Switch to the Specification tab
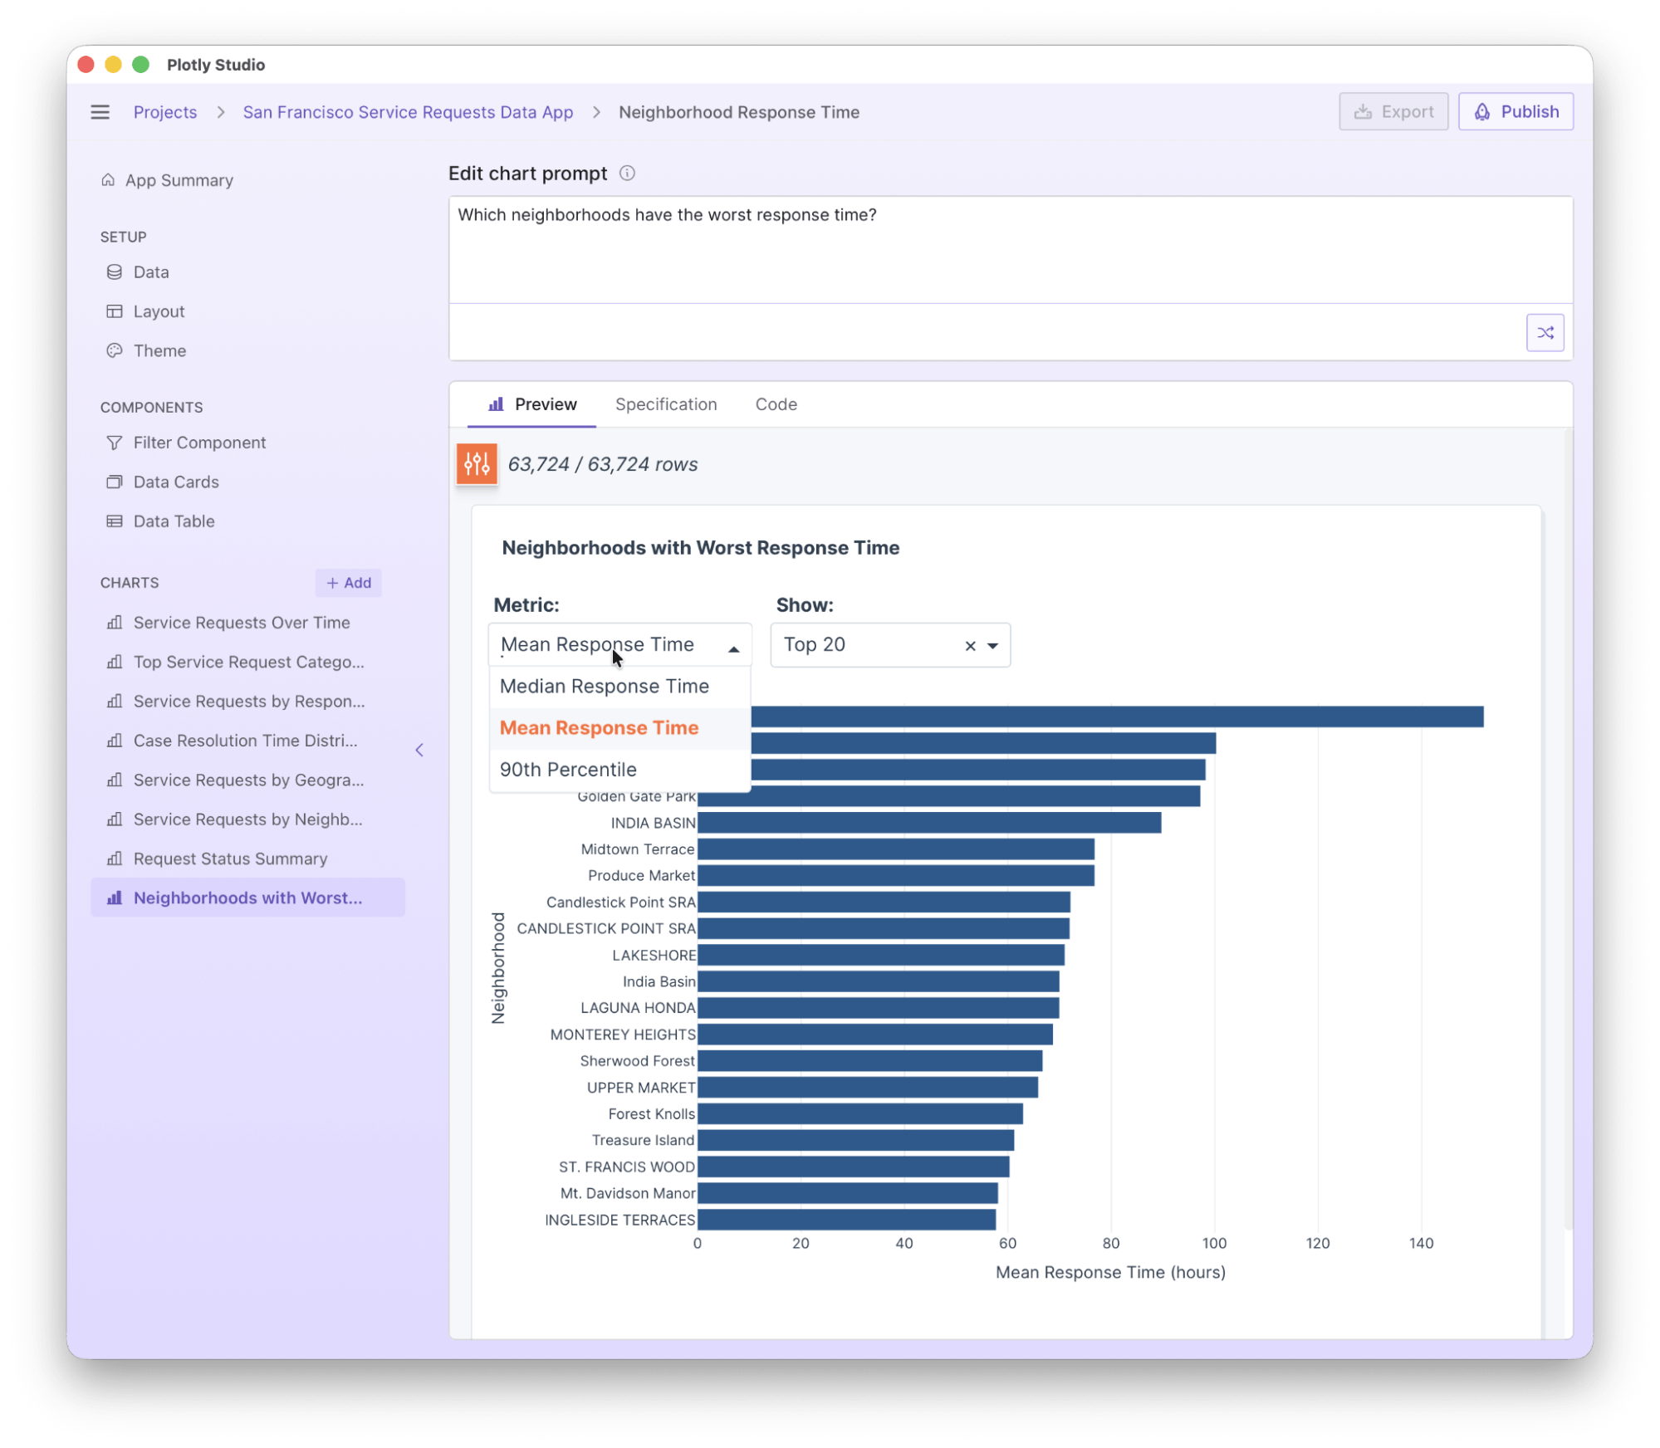This screenshot has height=1448, width=1660. 665,404
